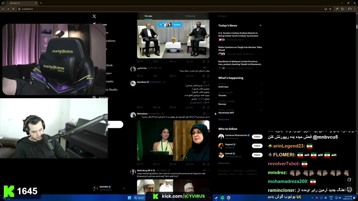Share the top meeting-photo post
This screenshot has width=358, height=201.
click(x=208, y=61)
